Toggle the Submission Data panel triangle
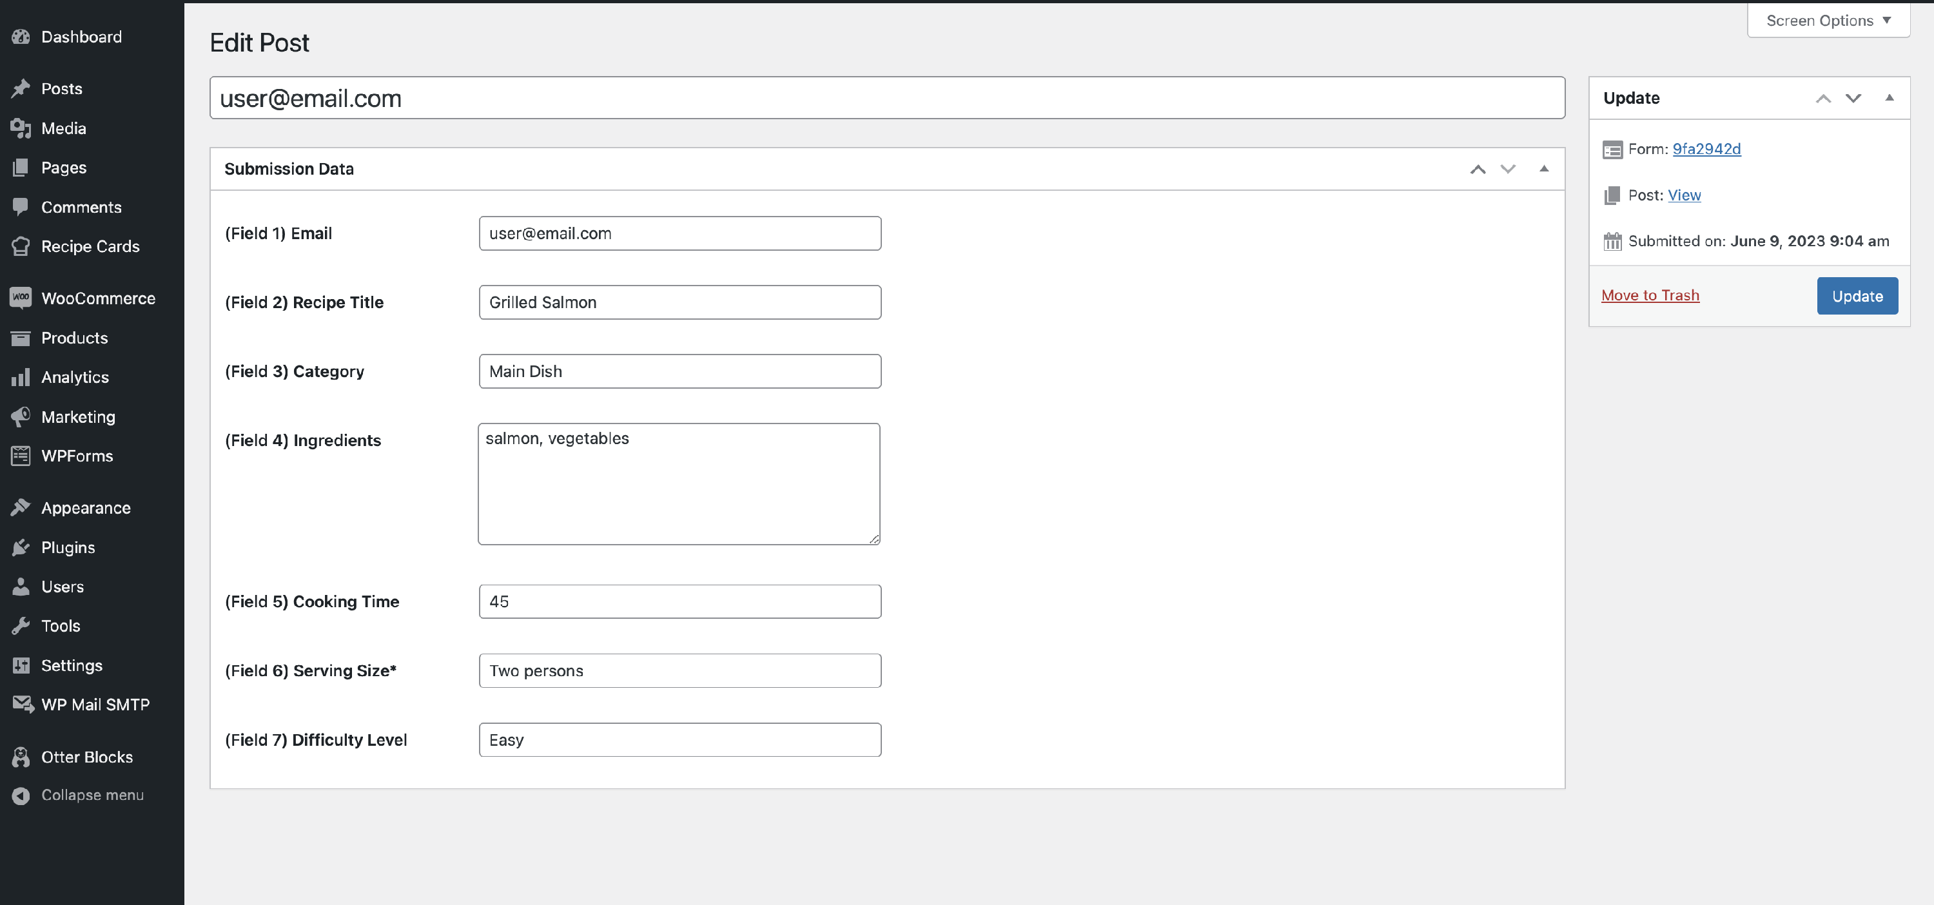This screenshot has height=905, width=1934. coord(1543,169)
